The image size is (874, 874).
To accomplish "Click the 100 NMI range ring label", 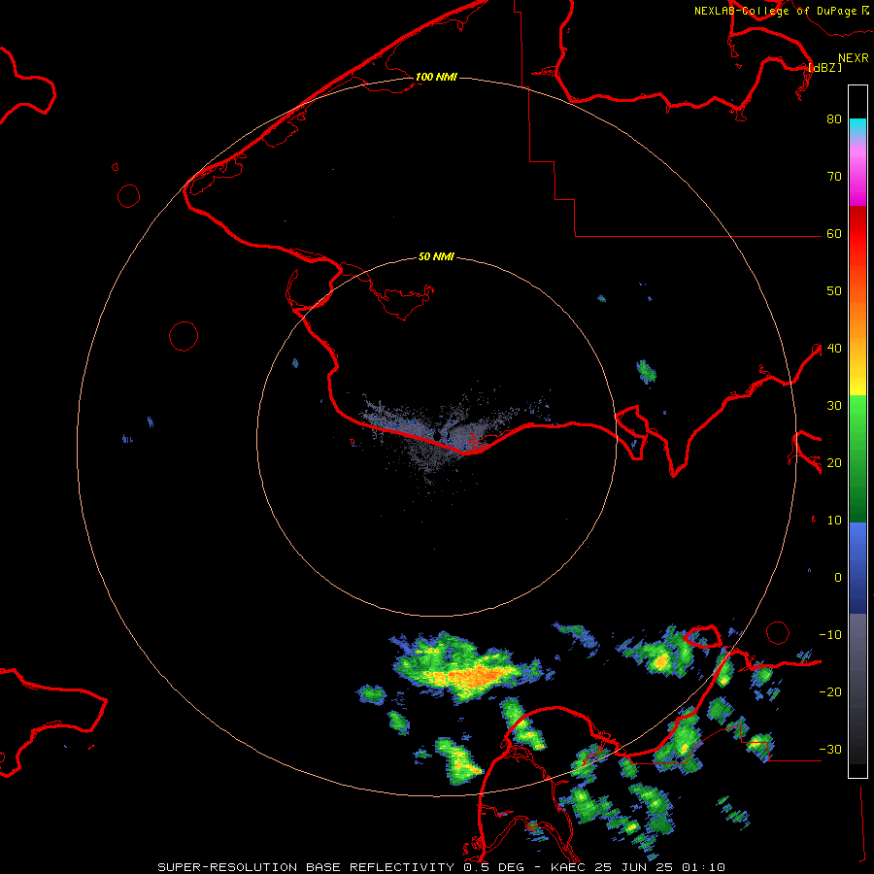I will [x=436, y=77].
